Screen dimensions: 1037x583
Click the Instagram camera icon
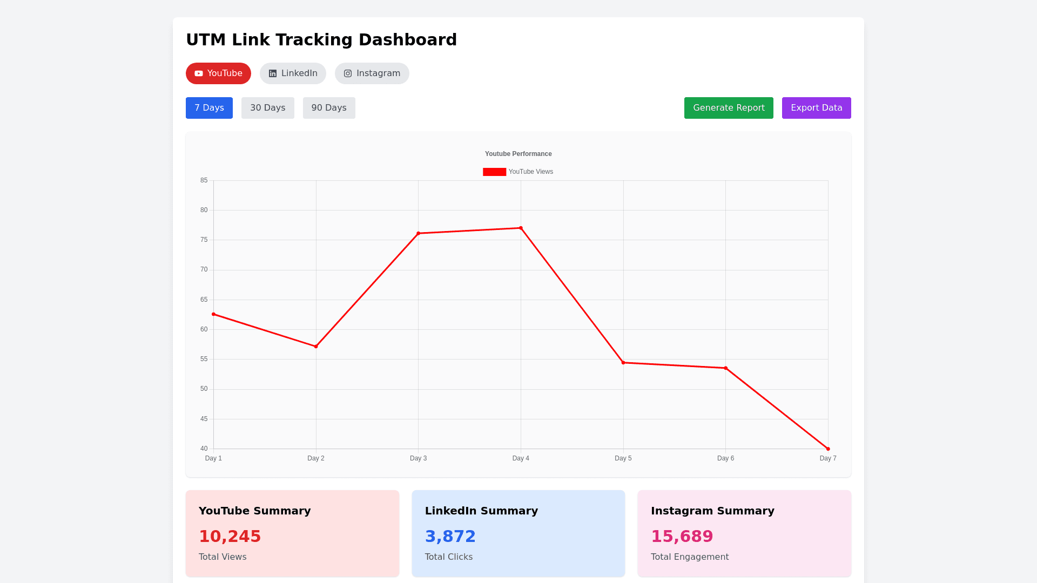348,73
